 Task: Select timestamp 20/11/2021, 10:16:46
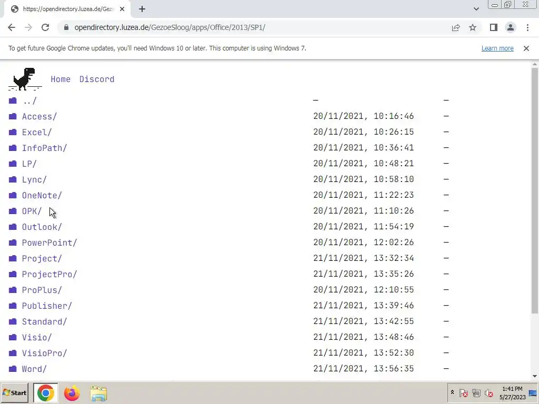(363, 116)
